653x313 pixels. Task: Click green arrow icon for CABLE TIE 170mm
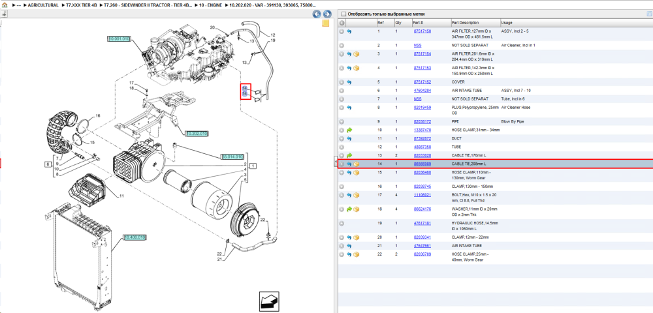pyautogui.click(x=349, y=155)
